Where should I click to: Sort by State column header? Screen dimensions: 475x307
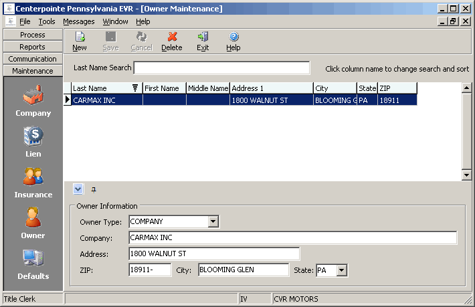[367, 88]
